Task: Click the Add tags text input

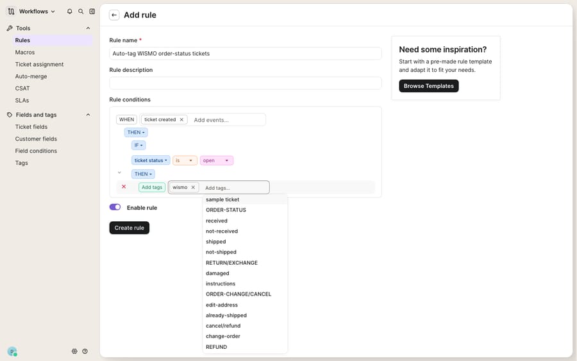Action: click(x=235, y=188)
